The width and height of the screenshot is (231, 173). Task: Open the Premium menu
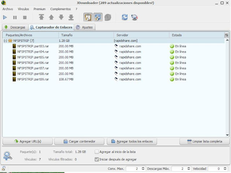(x=39, y=9)
